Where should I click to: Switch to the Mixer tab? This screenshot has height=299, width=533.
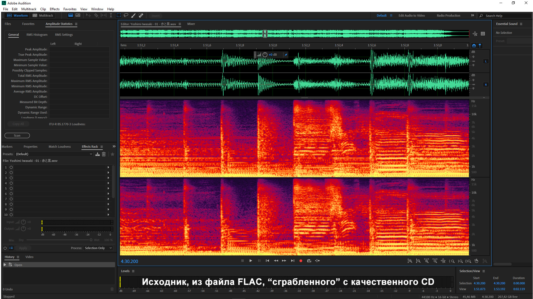[191, 24]
